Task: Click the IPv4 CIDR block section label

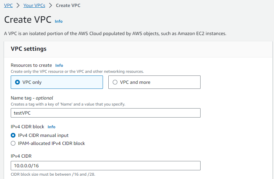Action: [x=28, y=127]
